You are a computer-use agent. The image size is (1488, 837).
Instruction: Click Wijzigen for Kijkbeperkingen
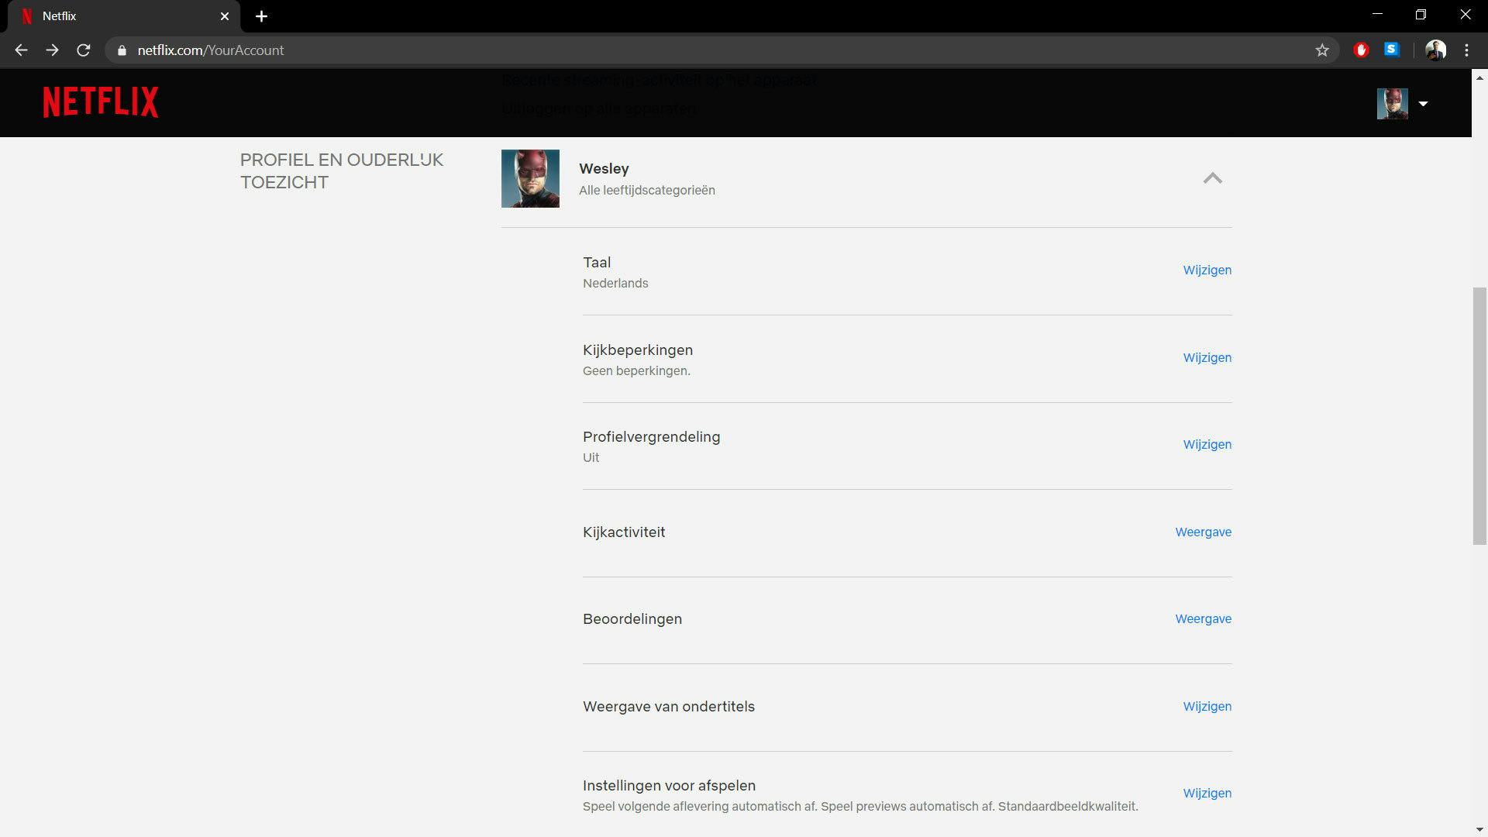tap(1207, 358)
